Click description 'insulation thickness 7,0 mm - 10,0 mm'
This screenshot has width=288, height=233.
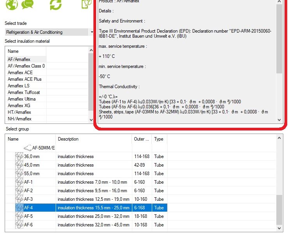tap(92, 182)
